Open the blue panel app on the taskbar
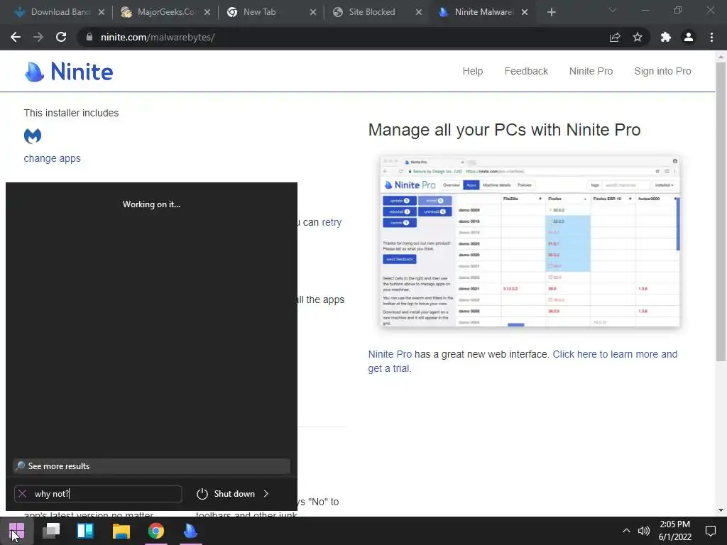Viewport: 727px width, 545px height. click(x=85, y=531)
